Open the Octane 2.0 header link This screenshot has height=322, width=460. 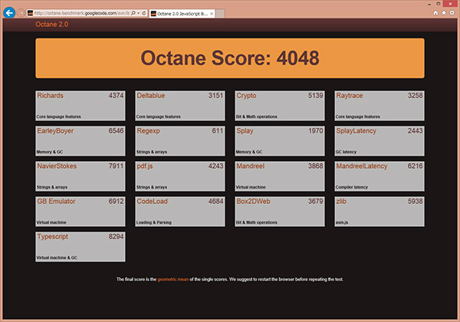(52, 25)
